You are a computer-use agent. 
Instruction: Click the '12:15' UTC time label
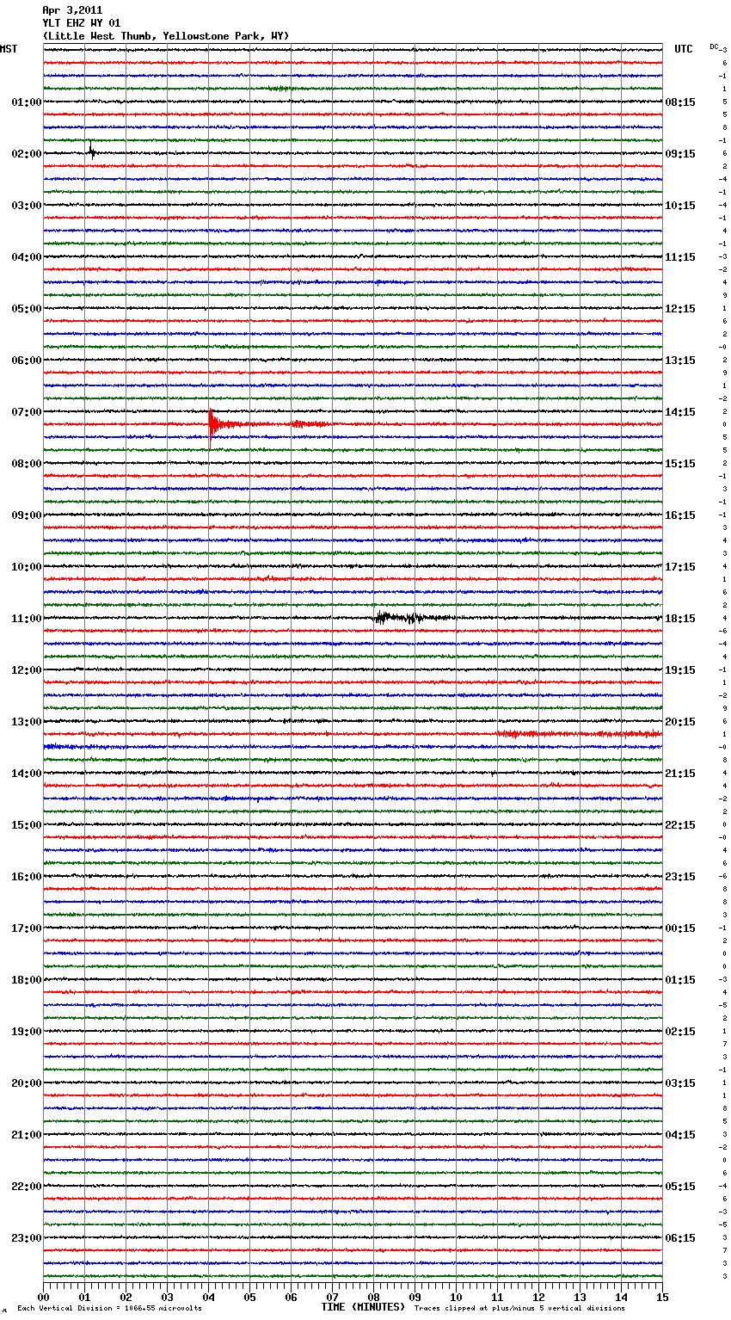[x=680, y=309]
